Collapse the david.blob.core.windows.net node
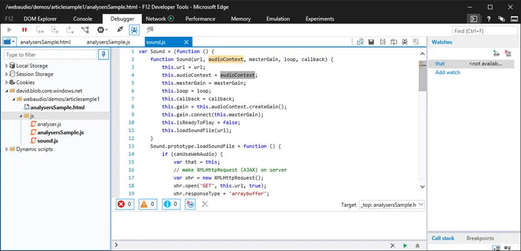521x251 pixels. coord(6,91)
